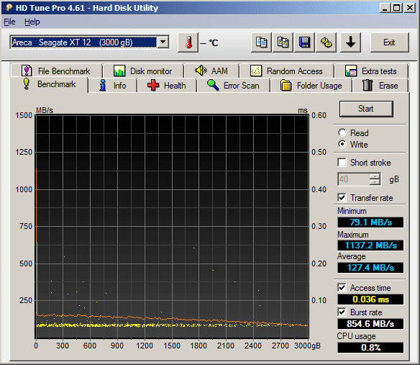Open the Random Access tab
Viewport: 420px width, 365px height.
point(287,71)
